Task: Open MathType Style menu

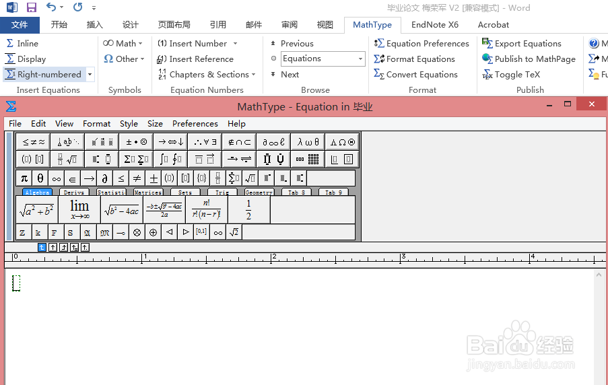Action: tap(129, 124)
